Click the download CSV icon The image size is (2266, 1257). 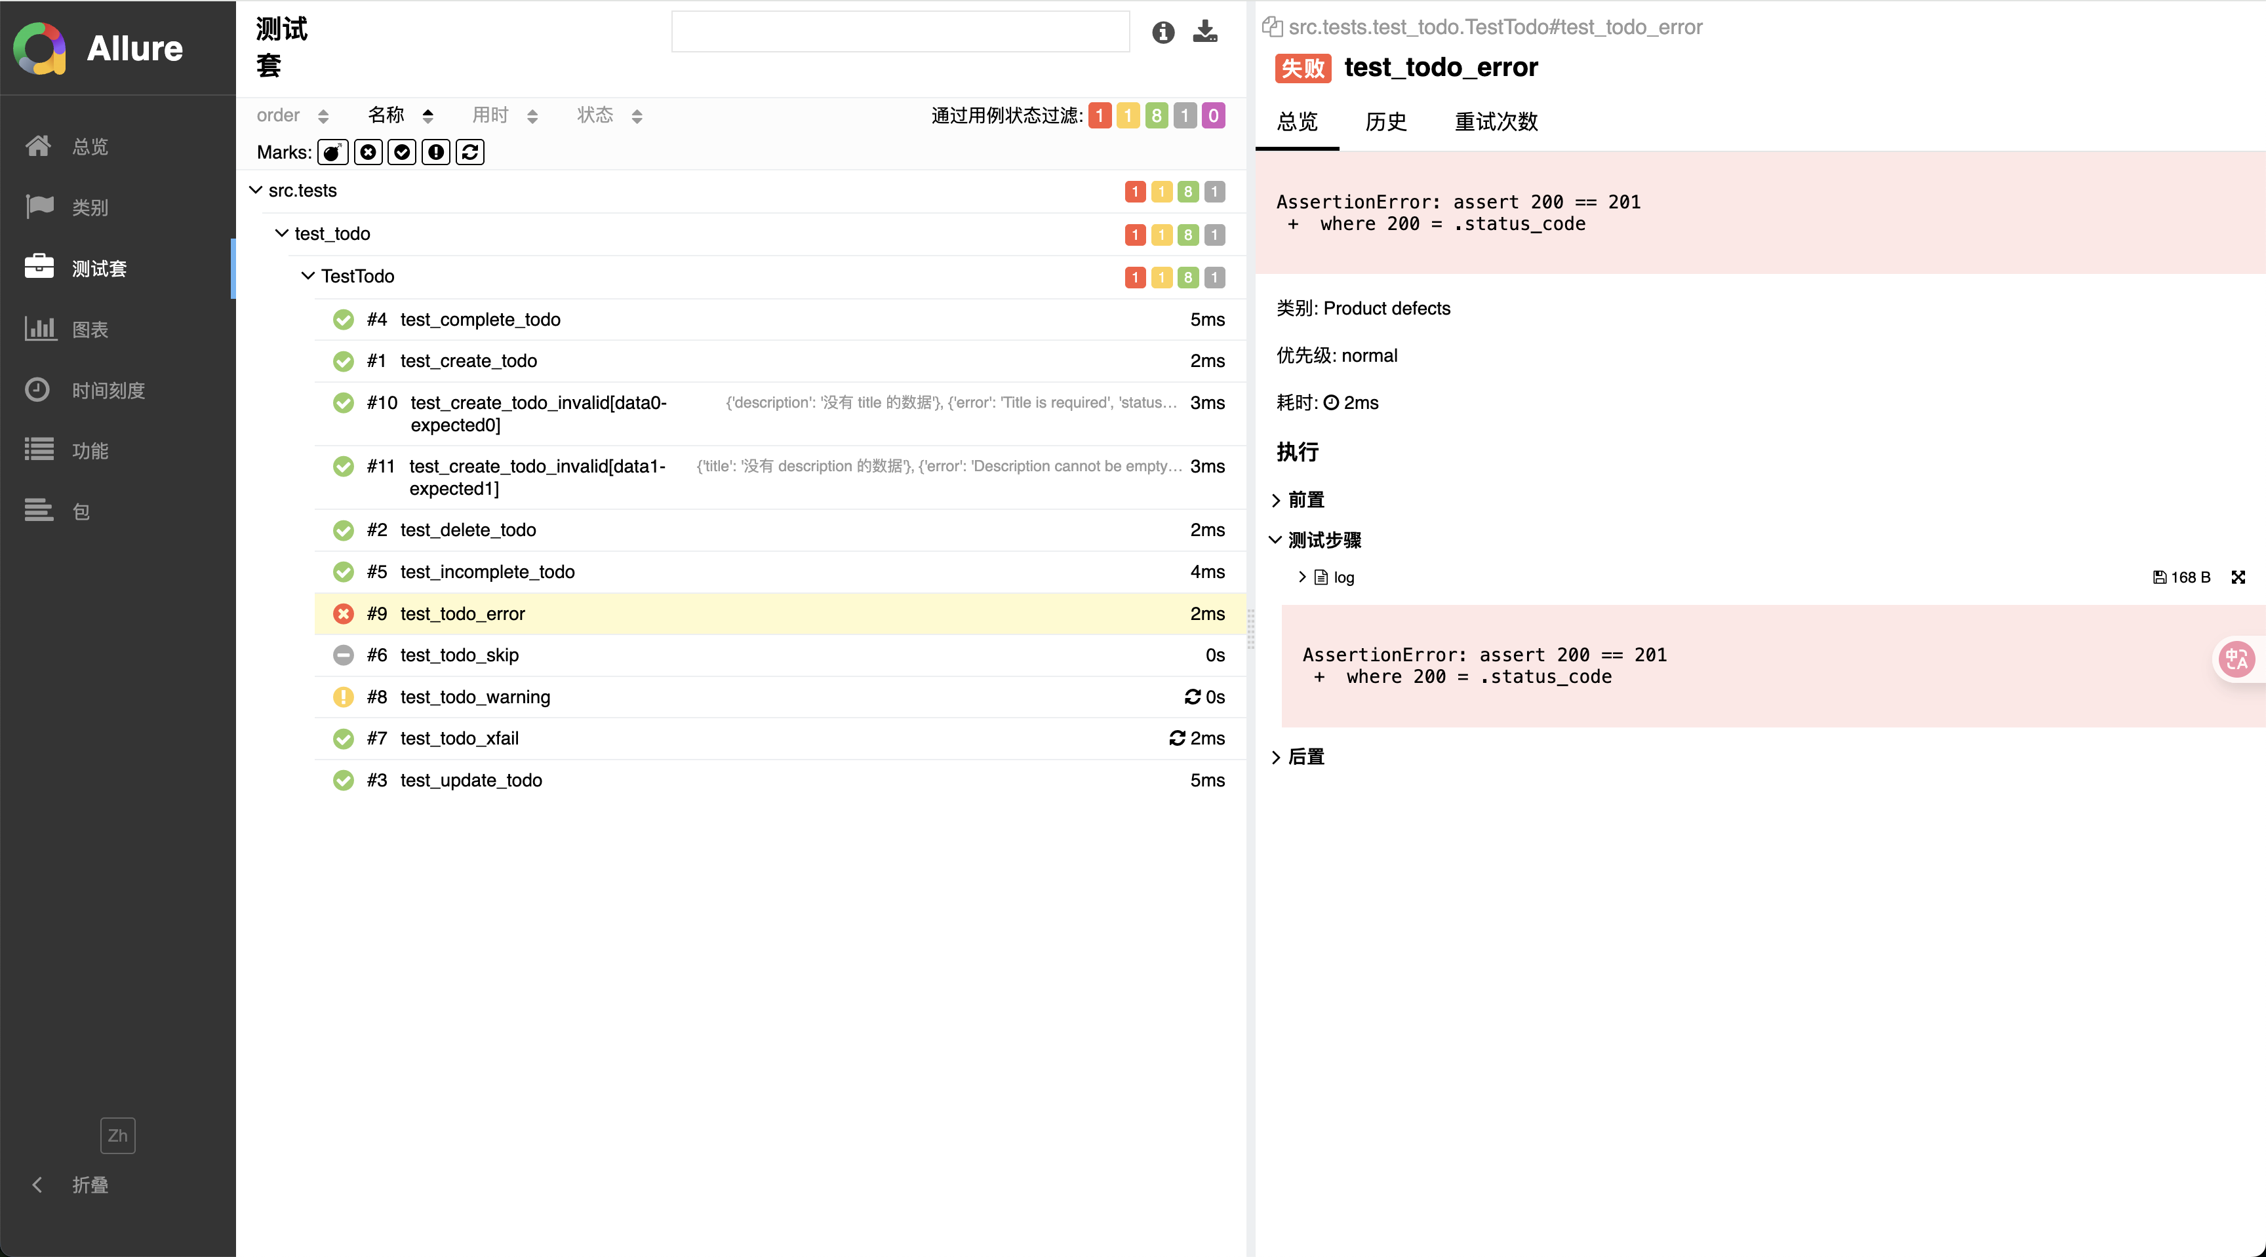[x=1204, y=31]
